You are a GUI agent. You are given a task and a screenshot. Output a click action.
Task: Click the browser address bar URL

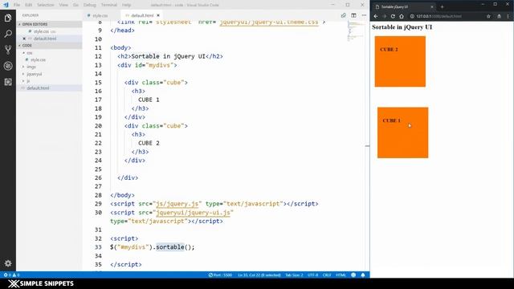[x=439, y=16]
